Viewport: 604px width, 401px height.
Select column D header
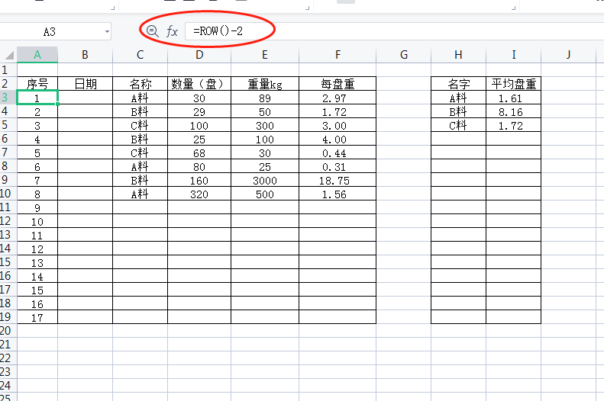[x=199, y=55]
